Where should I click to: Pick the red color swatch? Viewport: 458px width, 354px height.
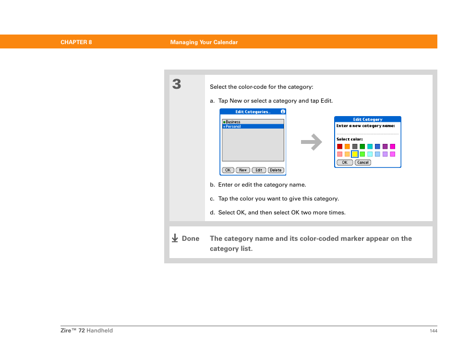tap(339, 146)
